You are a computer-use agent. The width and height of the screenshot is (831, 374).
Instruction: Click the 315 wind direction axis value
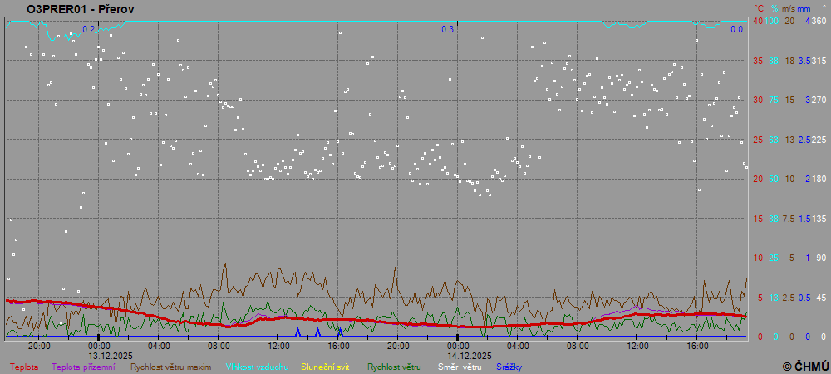point(819,61)
